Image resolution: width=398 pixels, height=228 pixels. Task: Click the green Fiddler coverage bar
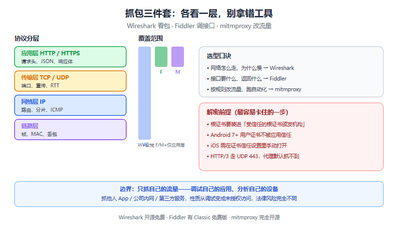[161, 57]
